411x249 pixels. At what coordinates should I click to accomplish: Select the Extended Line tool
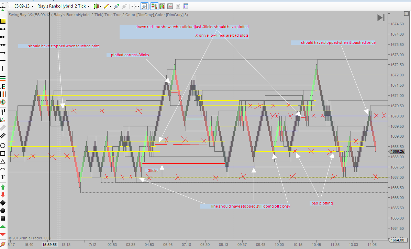click(3, 45)
